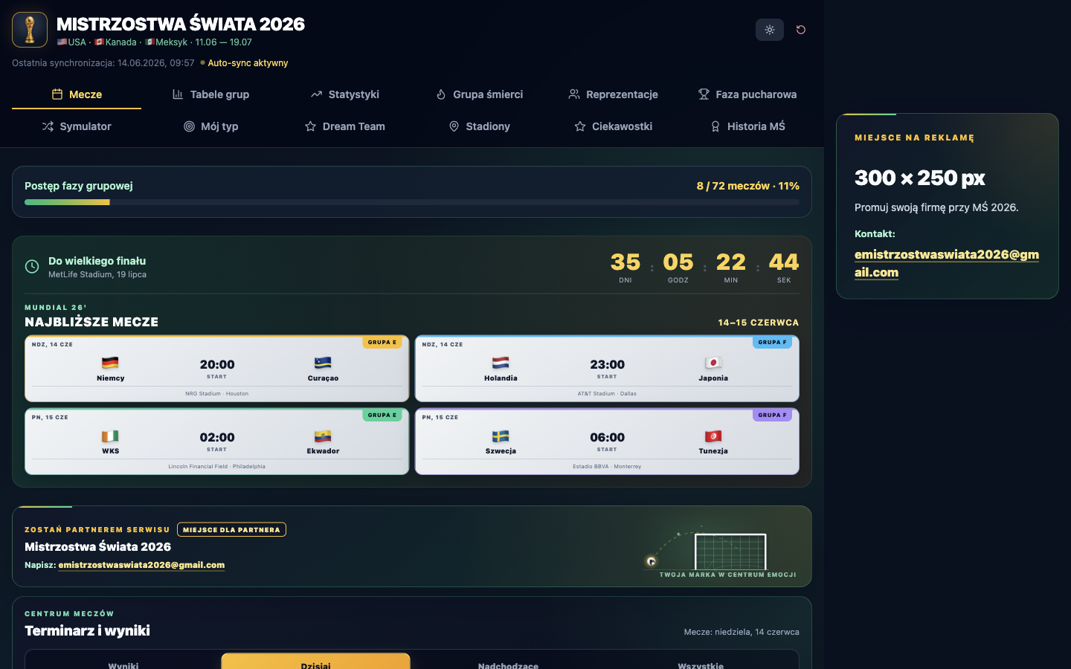Click the '14–15 CZERWCA' date label
1071x669 pixels.
click(x=758, y=323)
